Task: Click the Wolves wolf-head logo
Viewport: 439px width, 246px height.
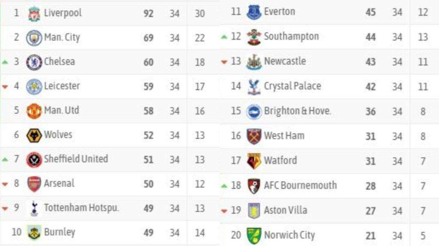Action: pyautogui.click(x=34, y=135)
